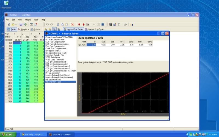Viewport: 219px width, 137px height.
Task: Open the Plugins menu
Action: (28, 20)
